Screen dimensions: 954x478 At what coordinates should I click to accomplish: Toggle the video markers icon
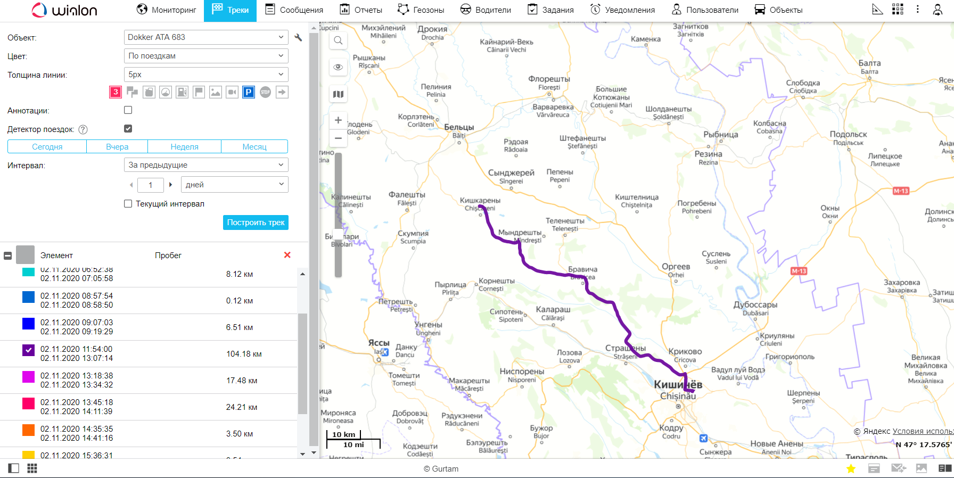click(232, 92)
